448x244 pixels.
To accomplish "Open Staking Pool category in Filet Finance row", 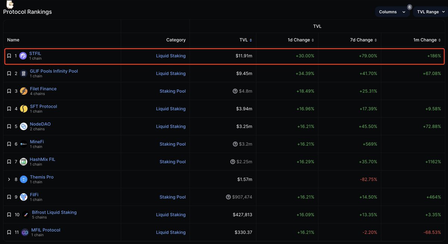I will coord(172,91).
